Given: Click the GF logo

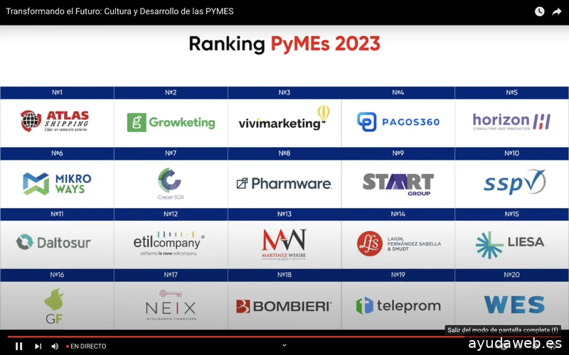Looking at the screenshot, I should pos(54,306).
